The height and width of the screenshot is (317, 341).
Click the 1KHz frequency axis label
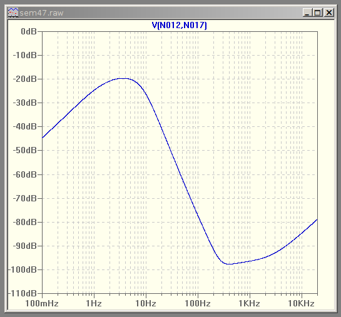[x=250, y=303]
